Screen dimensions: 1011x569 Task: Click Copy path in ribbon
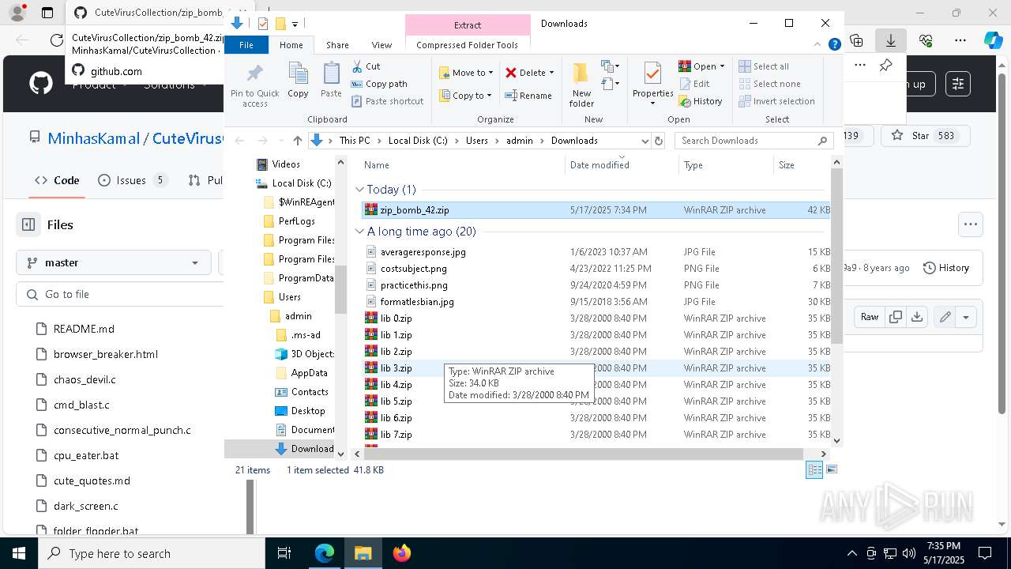(x=379, y=84)
